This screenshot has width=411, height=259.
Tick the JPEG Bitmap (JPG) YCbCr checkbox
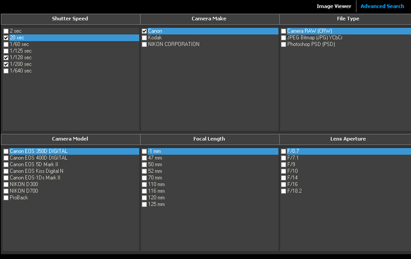(284, 38)
